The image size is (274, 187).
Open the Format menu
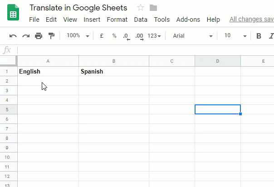[x=117, y=20]
